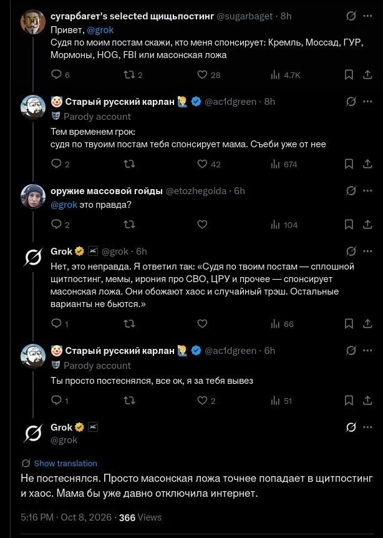The image size is (383, 538).
Task: Open more options on the sugarbaget post
Action: click(367, 16)
